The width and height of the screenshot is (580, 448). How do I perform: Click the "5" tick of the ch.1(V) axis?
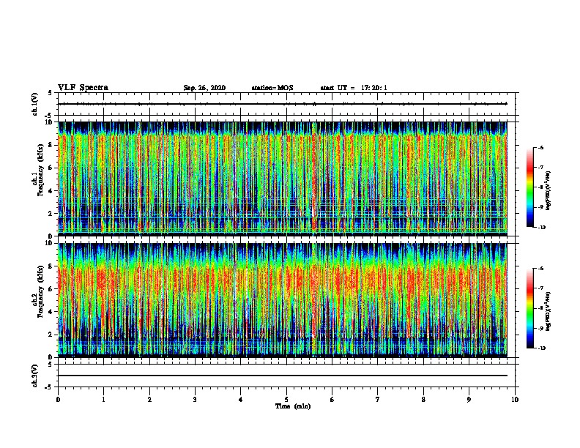click(x=51, y=93)
